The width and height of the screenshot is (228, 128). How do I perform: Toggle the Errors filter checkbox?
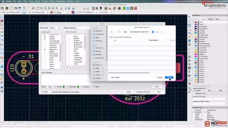(x=56, y=87)
